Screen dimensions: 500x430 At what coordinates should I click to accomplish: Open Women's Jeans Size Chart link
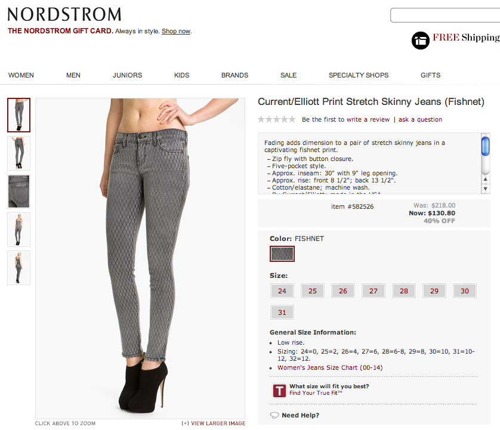(330, 367)
